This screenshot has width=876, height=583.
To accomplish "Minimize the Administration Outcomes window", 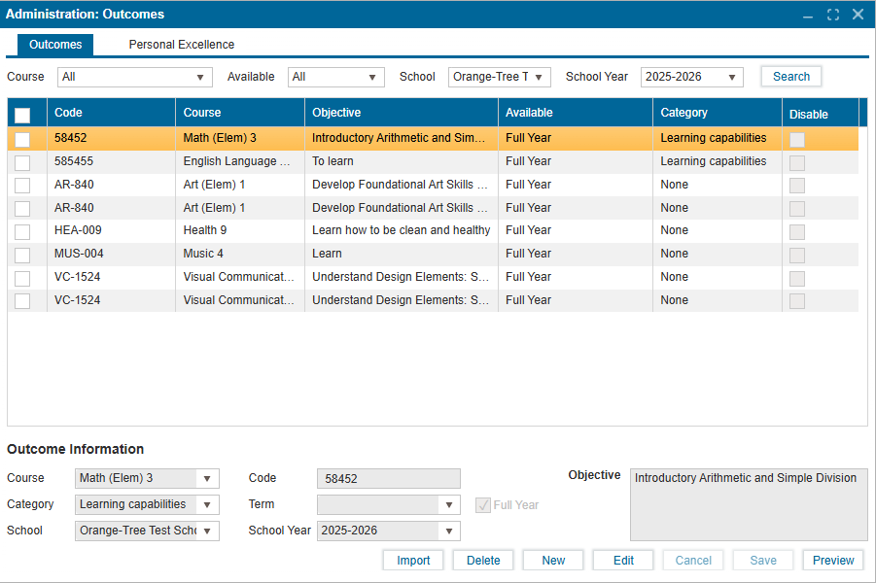I will point(808,15).
